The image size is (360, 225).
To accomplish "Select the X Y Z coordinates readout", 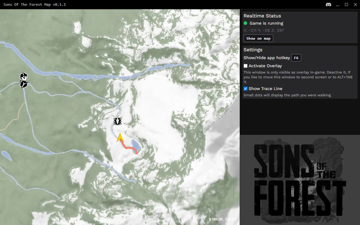I will click(263, 30).
